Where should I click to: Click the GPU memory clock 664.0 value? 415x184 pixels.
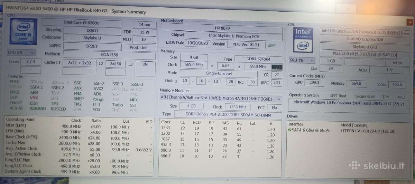point(356,83)
